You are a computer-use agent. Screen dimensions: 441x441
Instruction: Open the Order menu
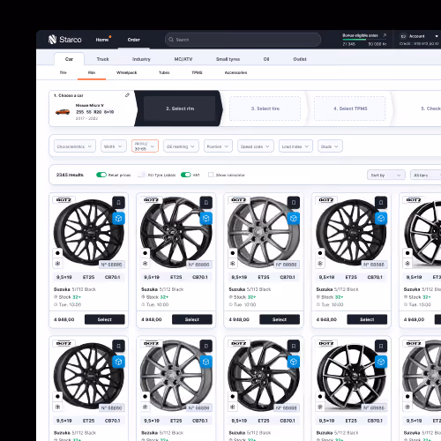[x=134, y=40]
